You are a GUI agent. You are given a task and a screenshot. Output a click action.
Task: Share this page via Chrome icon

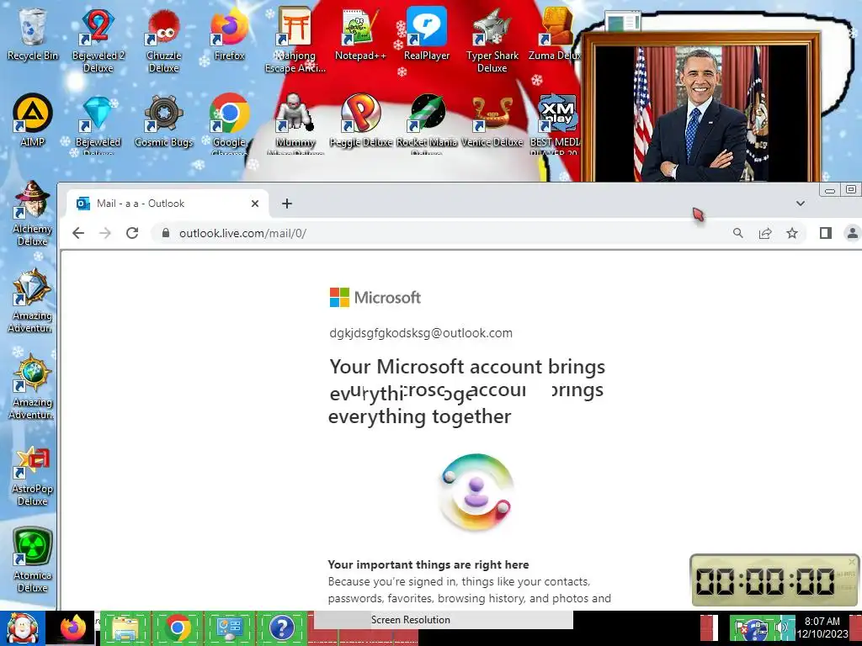pos(764,233)
